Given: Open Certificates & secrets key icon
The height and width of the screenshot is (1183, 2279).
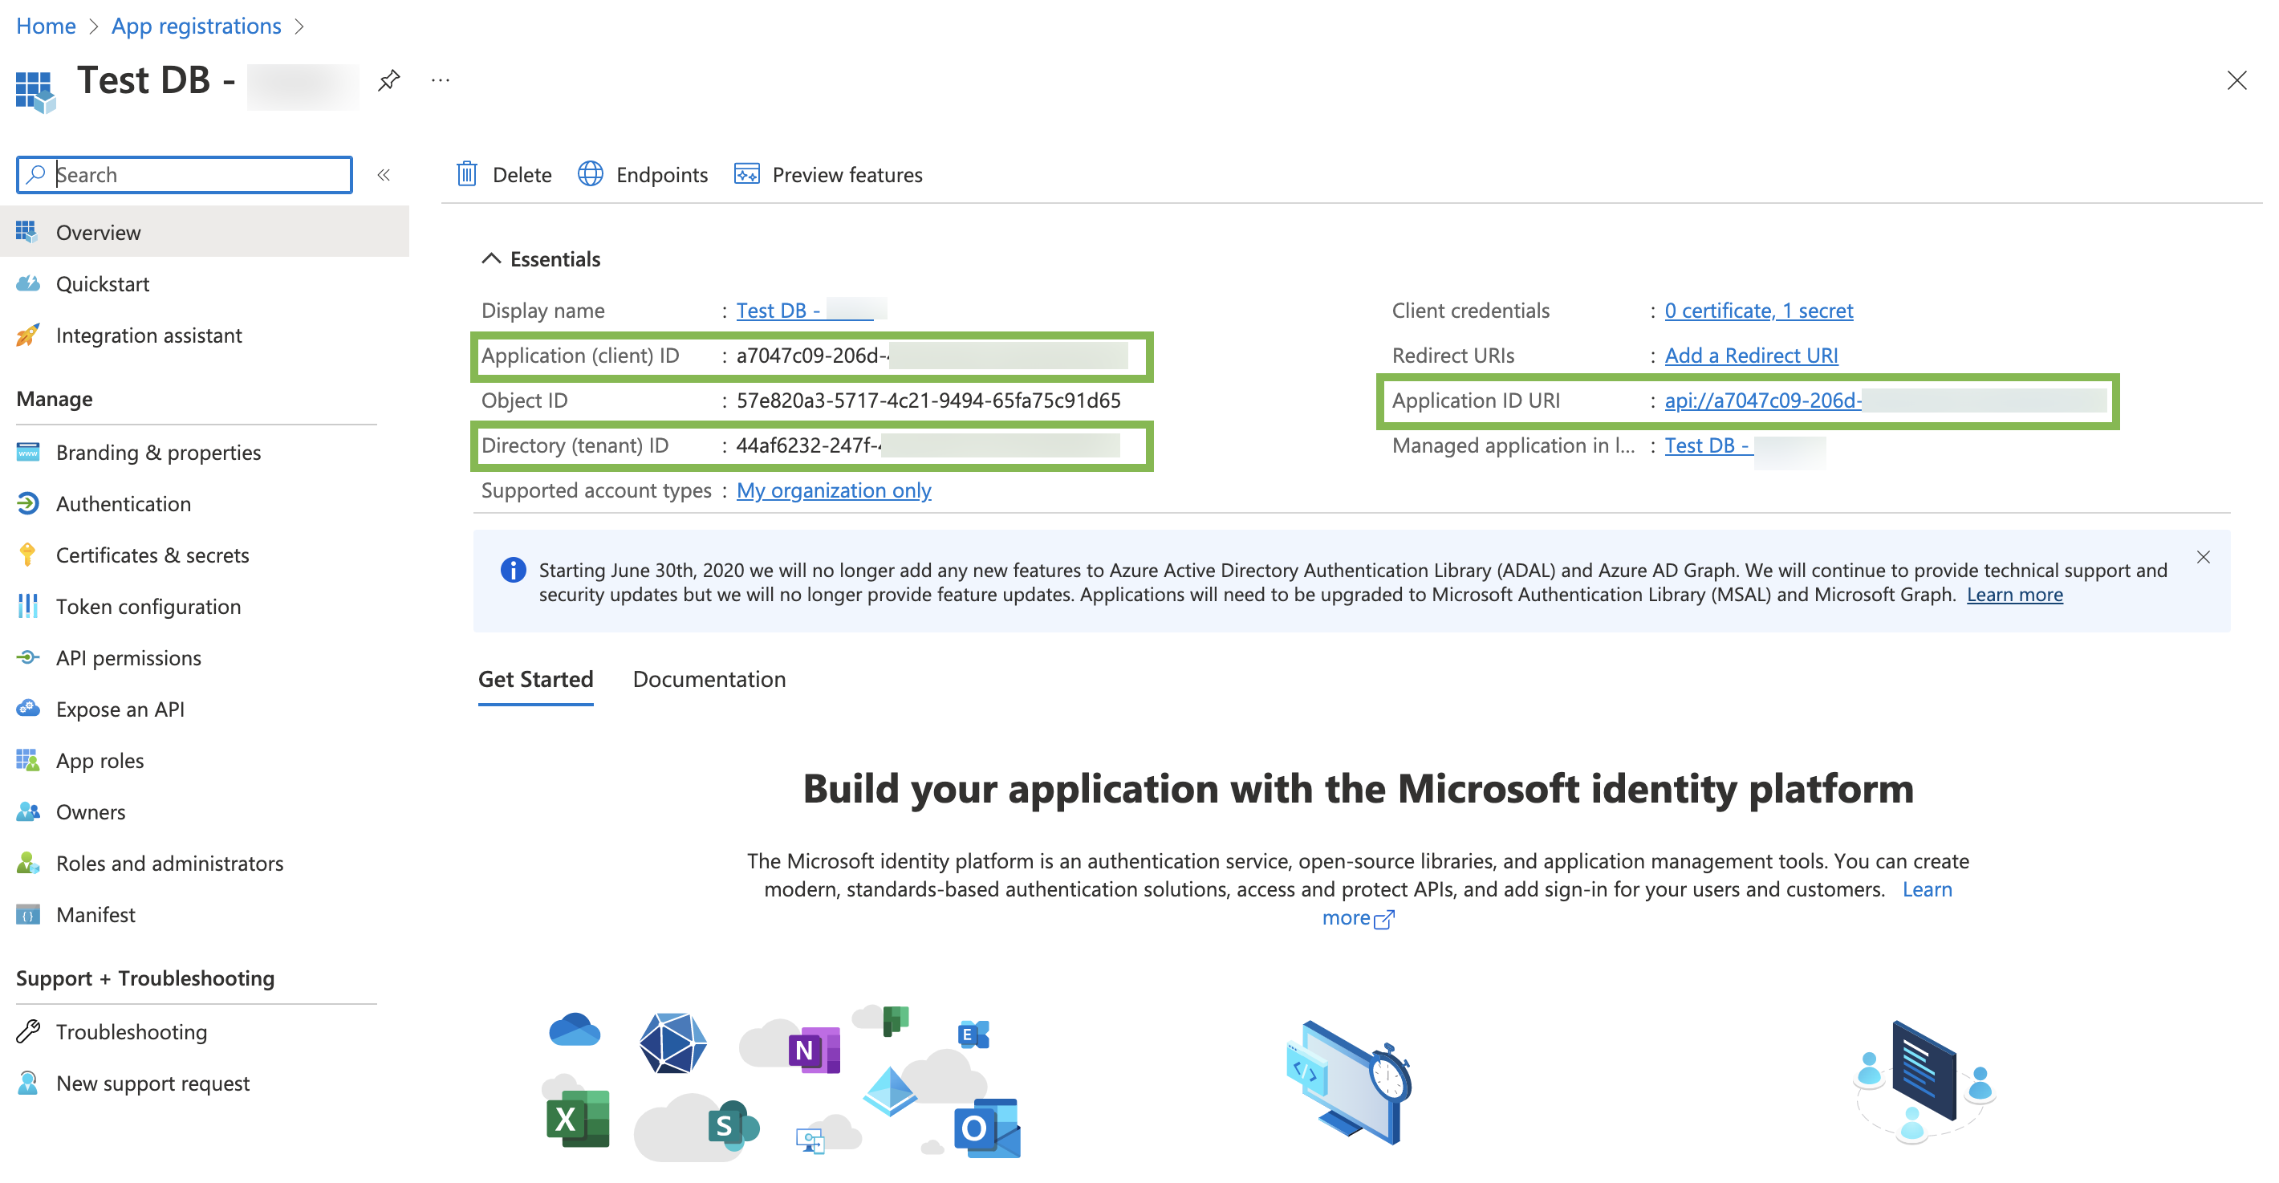Looking at the screenshot, I should click(x=27, y=554).
